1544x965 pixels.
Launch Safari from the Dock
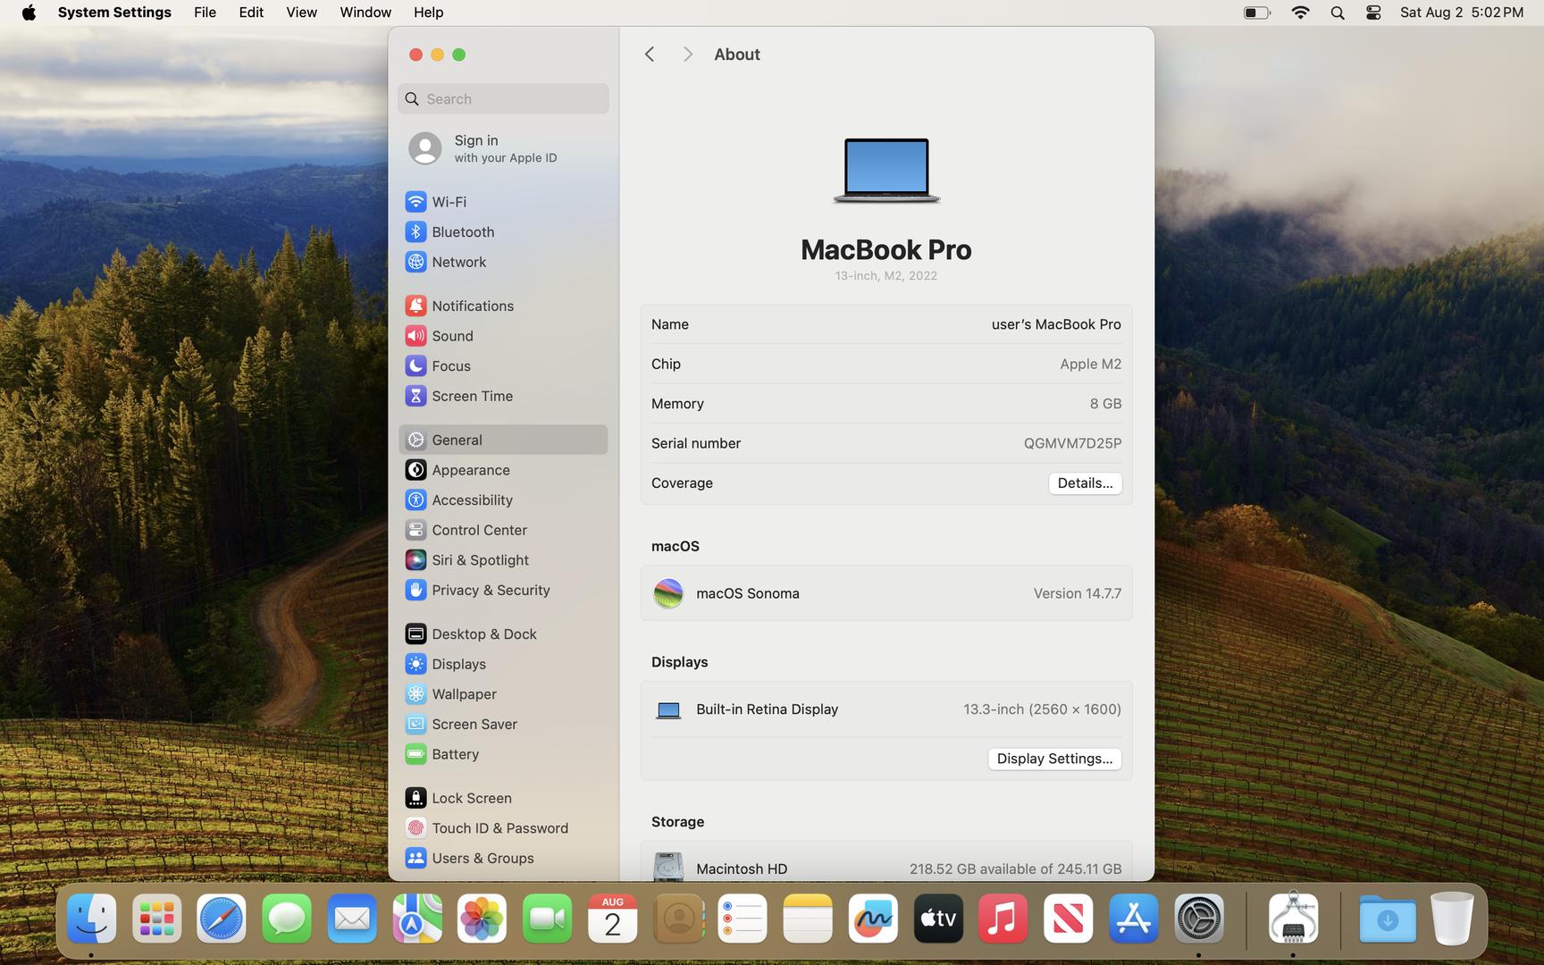point(222,919)
